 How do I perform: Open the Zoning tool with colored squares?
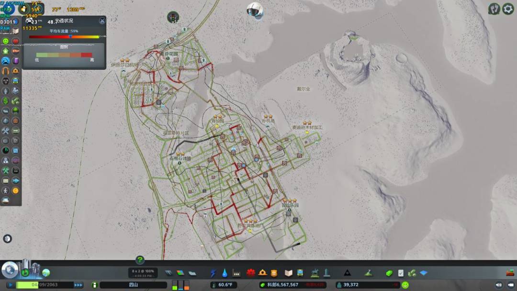pos(180,273)
